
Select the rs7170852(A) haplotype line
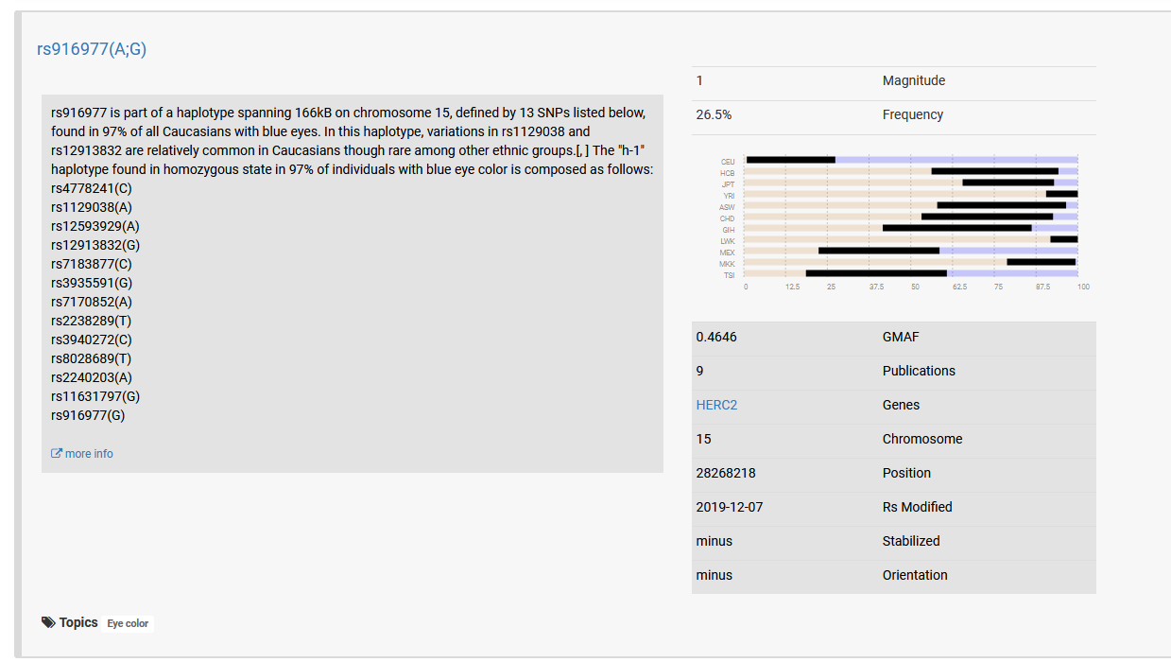click(92, 302)
